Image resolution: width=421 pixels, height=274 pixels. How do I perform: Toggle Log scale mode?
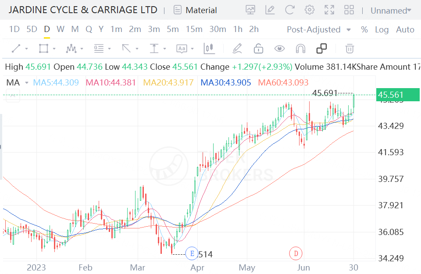point(382,29)
